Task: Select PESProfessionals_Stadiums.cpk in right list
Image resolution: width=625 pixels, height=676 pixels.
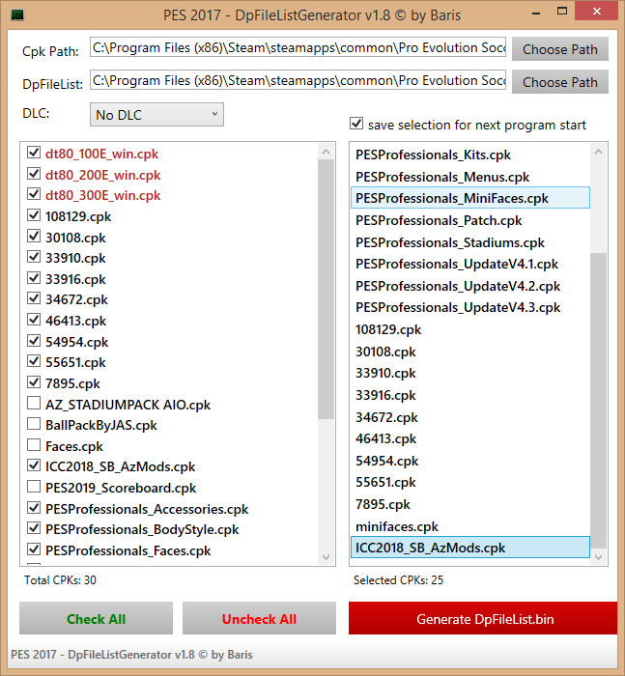Action: 470,242
